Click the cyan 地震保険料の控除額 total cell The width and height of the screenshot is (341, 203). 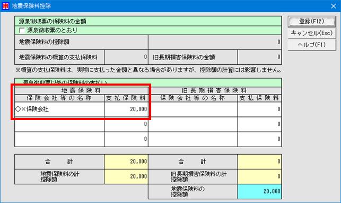(260, 191)
